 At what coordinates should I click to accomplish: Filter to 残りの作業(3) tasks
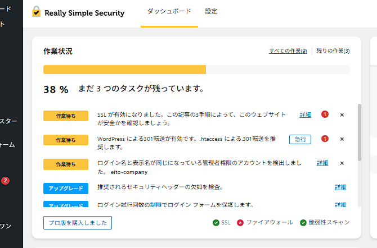point(333,51)
